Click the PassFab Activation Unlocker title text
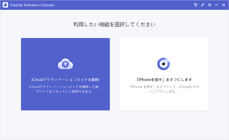Screen dimensions: 229x140 [33, 5]
